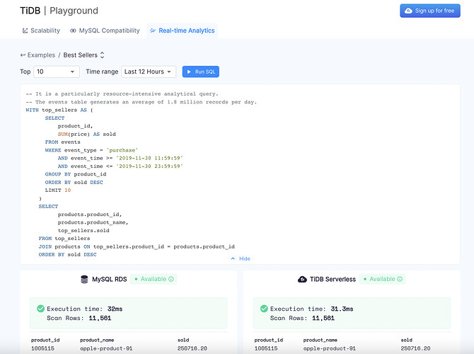Viewport: 474px width, 354px height.
Task: Click the info icon in MySQL RDS Available badge
Action: pyautogui.click(x=171, y=279)
